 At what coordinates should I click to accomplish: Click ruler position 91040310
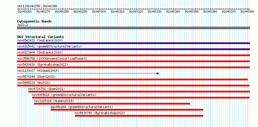[117, 12]
